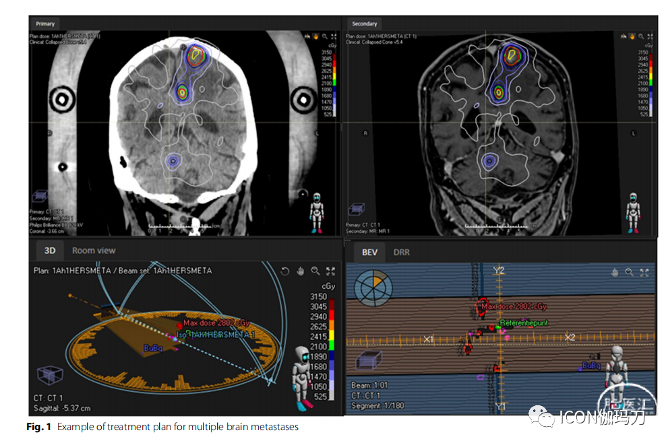Image resolution: width=668 pixels, height=447 pixels.
Task: Click the 'Segment: 1/180' text in BEV
Action: point(377,405)
